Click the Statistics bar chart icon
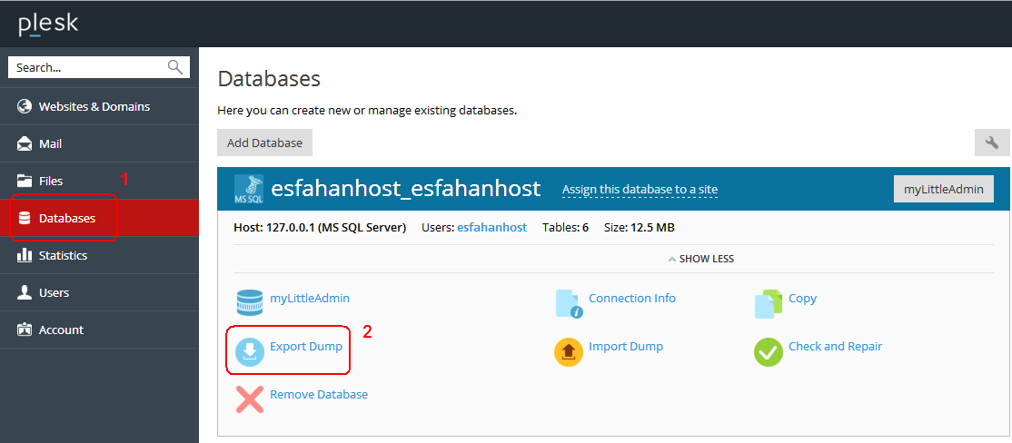1012x443 pixels. click(x=25, y=255)
